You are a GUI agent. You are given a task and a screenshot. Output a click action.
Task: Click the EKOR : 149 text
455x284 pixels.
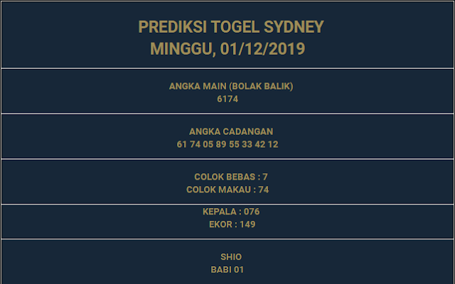(232, 224)
